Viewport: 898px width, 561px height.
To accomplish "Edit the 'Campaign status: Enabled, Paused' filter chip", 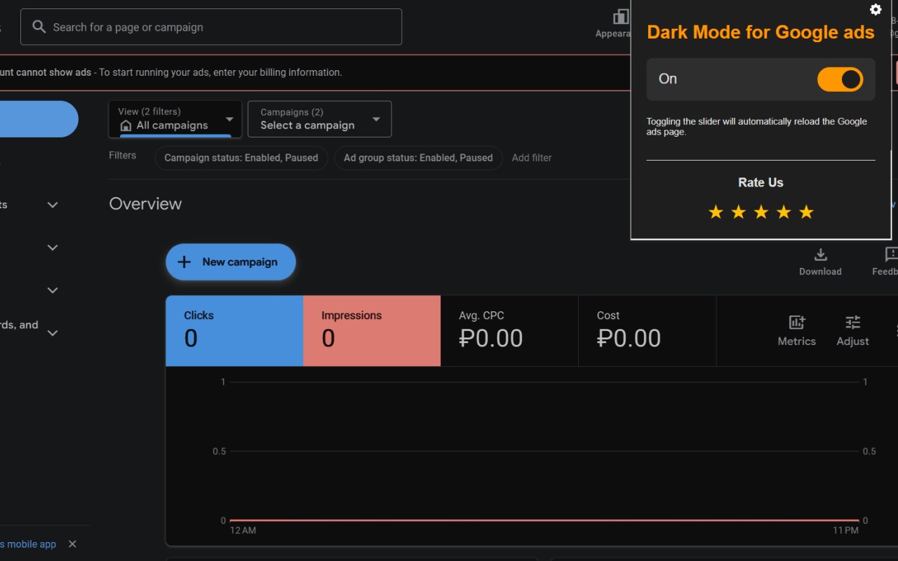I will pyautogui.click(x=241, y=158).
